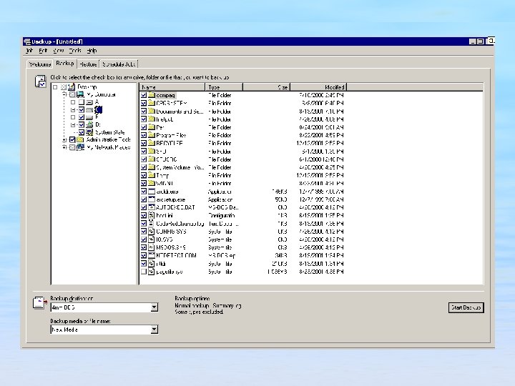Check the pagefile.sys checkbox
Image resolution: width=515 pixels, height=386 pixels.
click(x=144, y=272)
